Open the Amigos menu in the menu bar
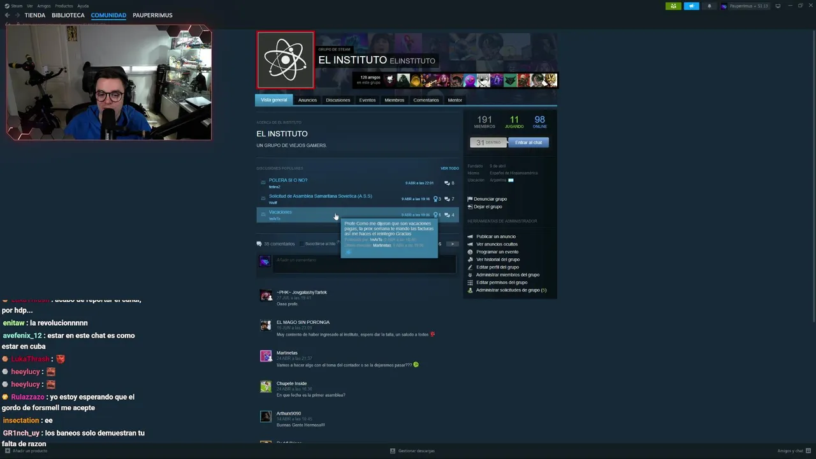The height and width of the screenshot is (459, 816). pyautogui.click(x=44, y=6)
